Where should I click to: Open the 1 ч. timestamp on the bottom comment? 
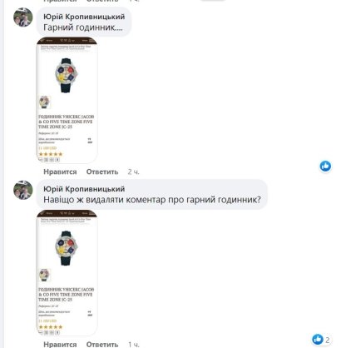click(x=133, y=345)
